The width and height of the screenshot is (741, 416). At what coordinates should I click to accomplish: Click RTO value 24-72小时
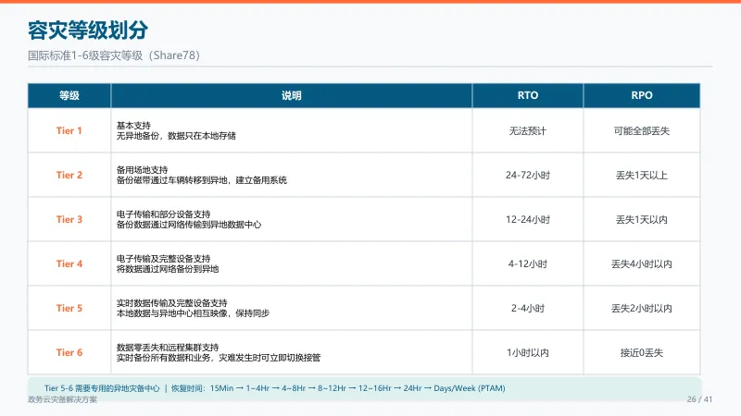528,175
